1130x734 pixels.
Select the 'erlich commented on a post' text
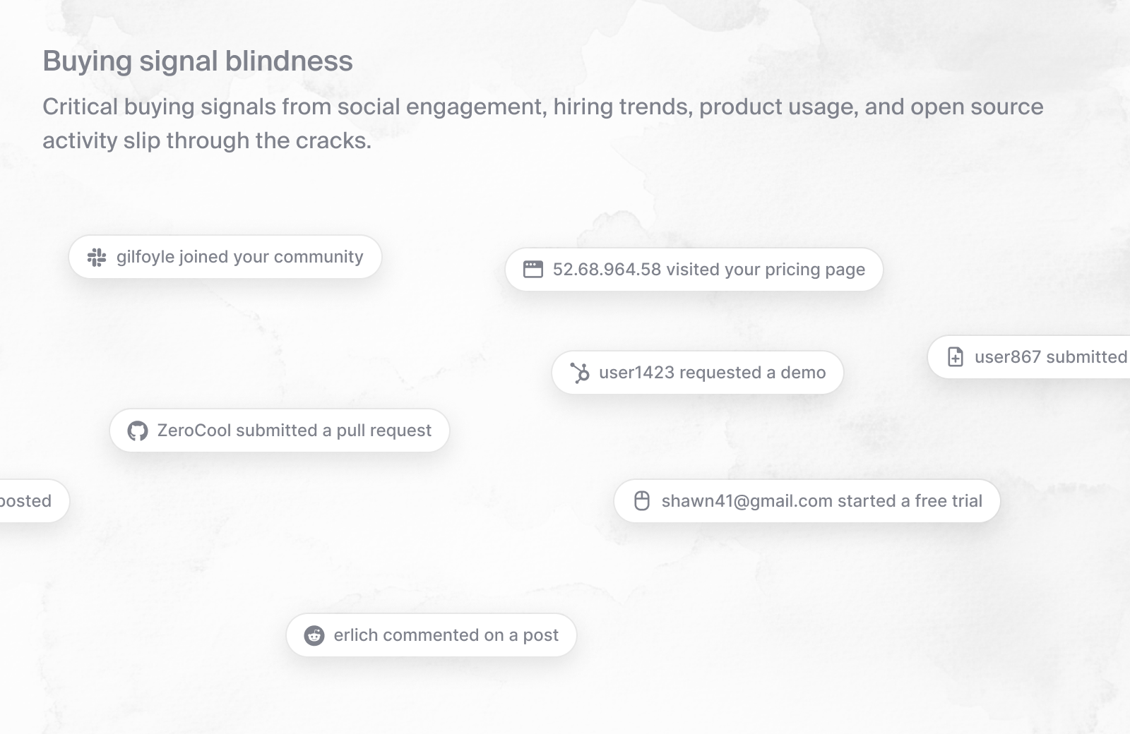point(446,635)
